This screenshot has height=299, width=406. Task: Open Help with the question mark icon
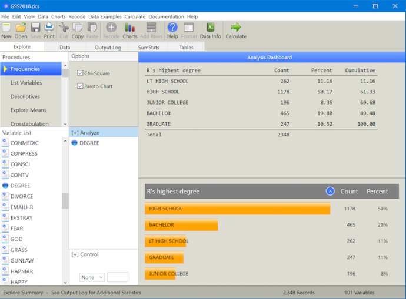tap(172, 28)
